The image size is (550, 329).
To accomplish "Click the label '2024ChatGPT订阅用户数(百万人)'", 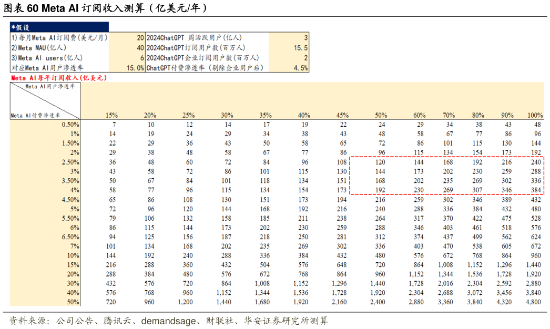I will (x=196, y=48).
